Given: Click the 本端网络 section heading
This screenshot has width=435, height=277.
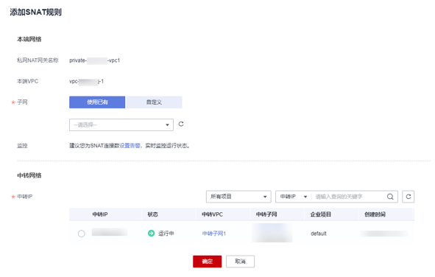Looking at the screenshot, I should 29,39.
